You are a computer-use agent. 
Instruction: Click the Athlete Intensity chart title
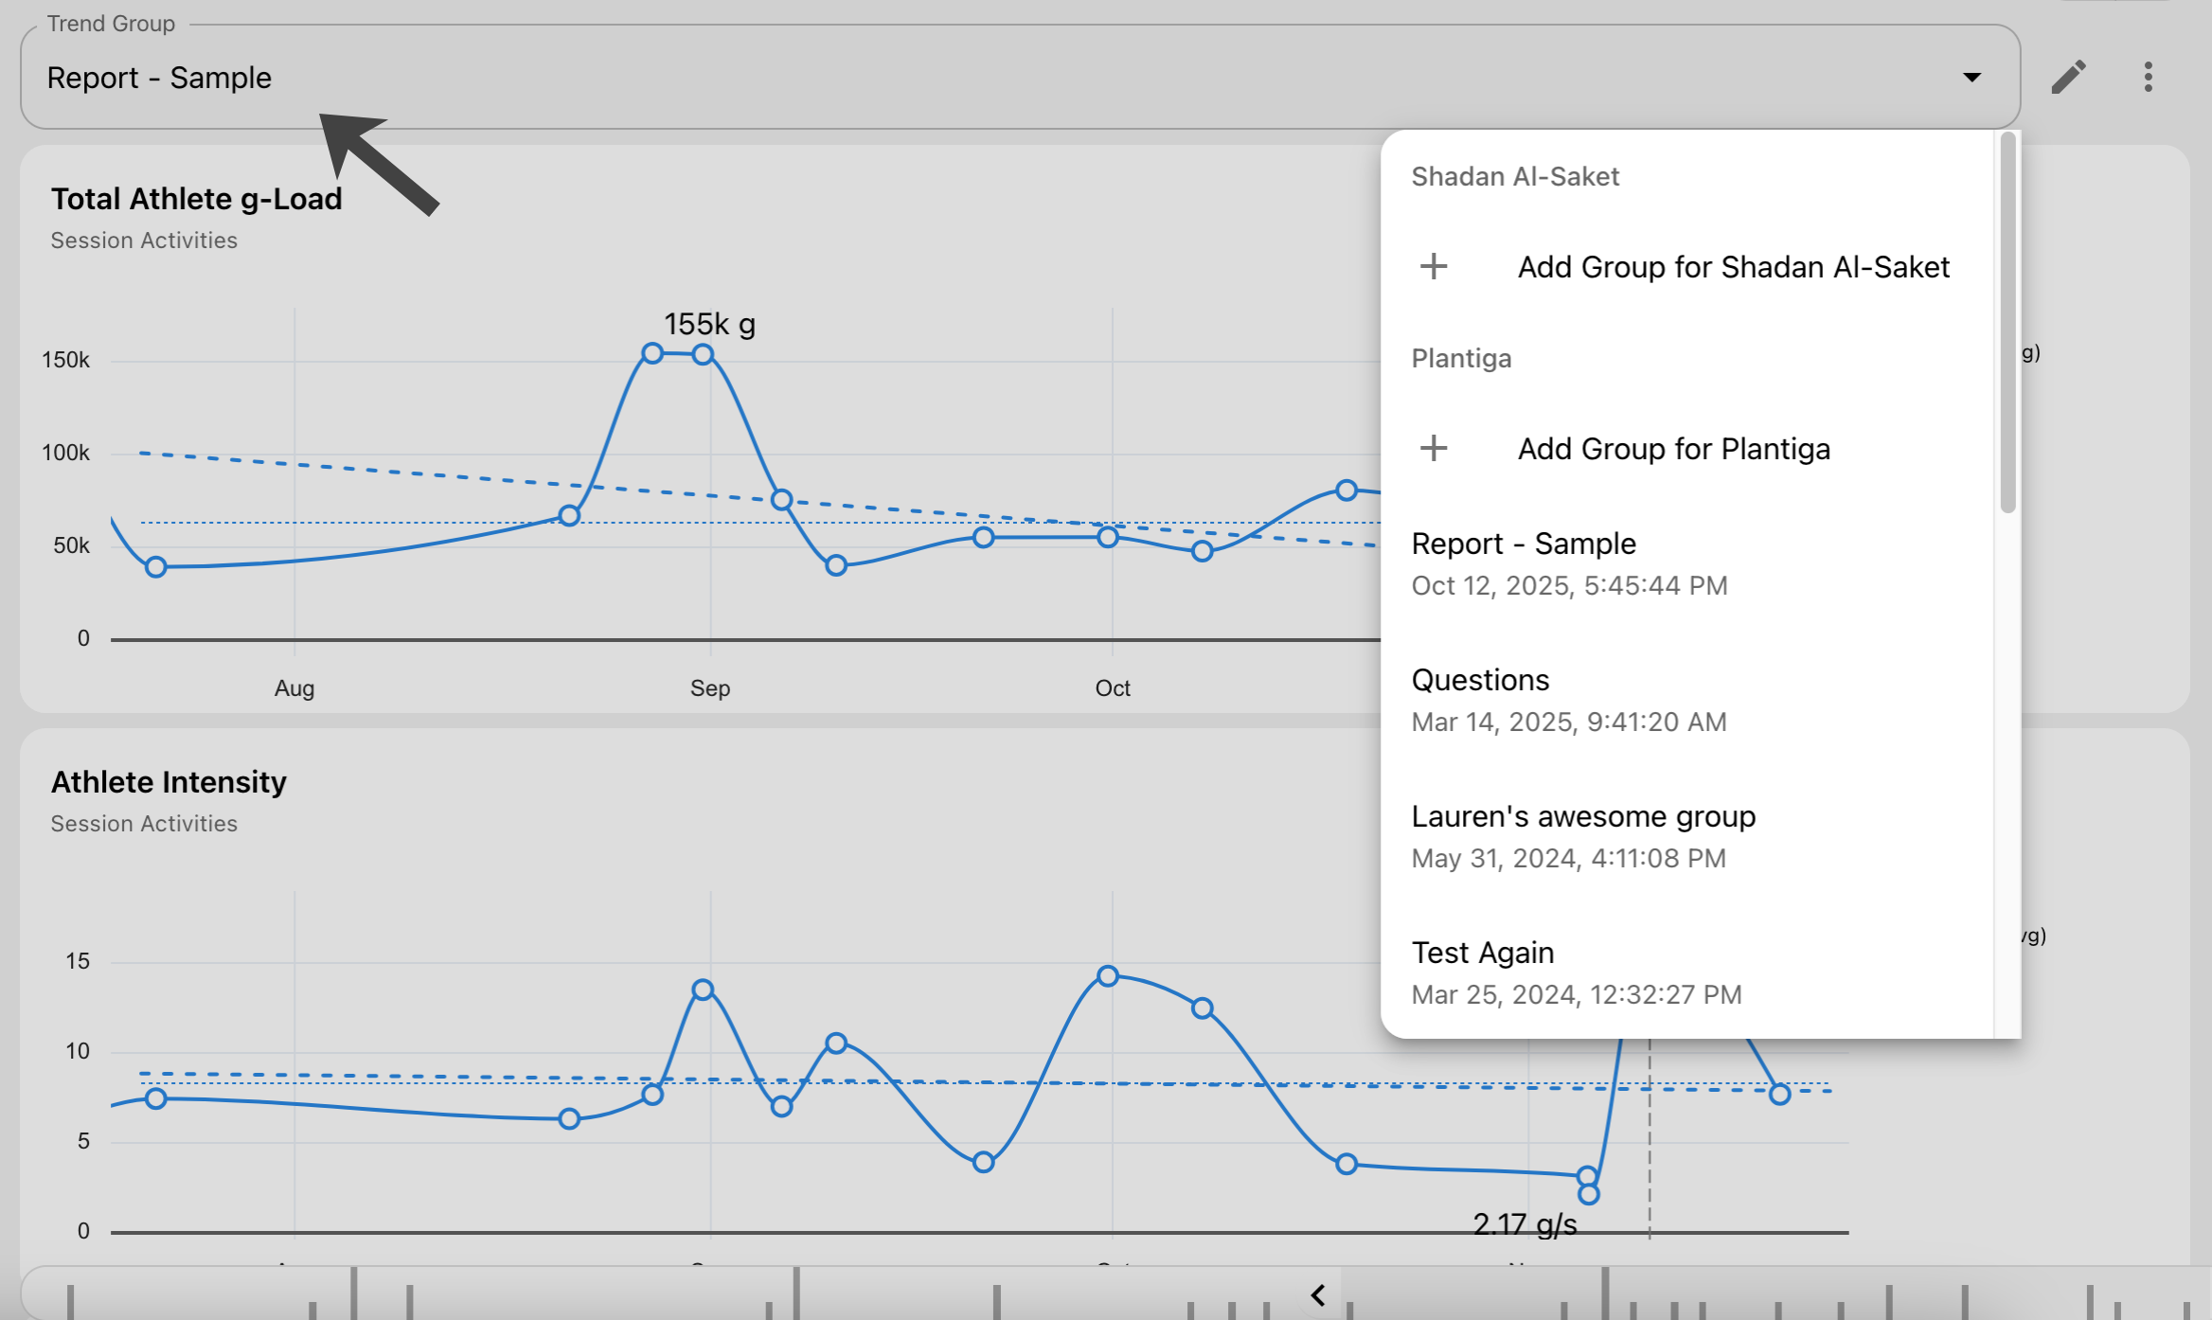(169, 782)
